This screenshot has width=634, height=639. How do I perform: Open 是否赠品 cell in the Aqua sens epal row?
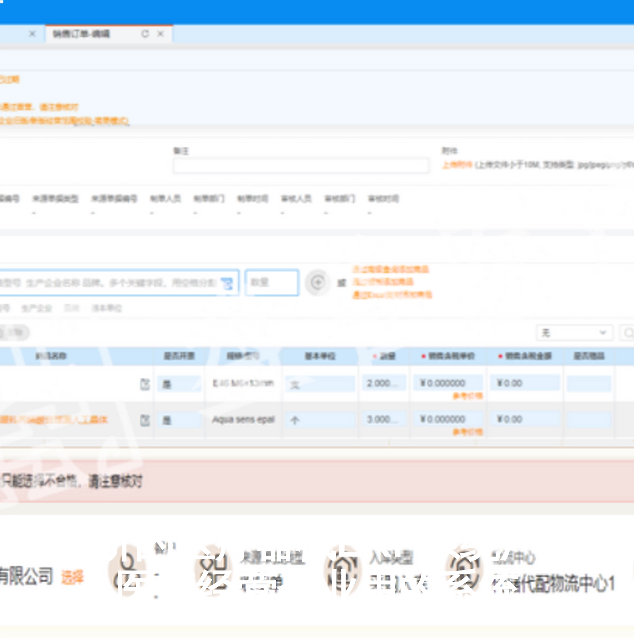pyautogui.click(x=589, y=420)
